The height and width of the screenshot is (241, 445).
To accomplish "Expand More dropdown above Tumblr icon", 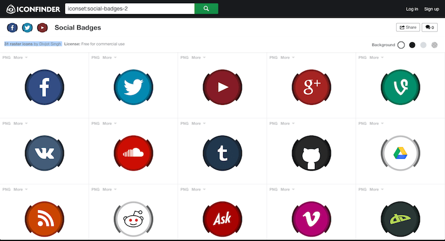I will pos(198,123).
